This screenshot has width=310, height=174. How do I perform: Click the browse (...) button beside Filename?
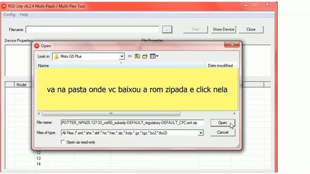tap(167, 29)
